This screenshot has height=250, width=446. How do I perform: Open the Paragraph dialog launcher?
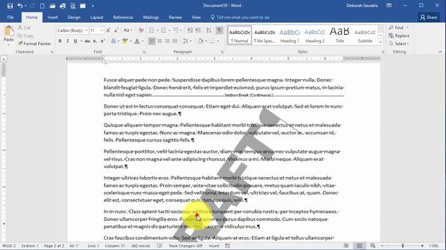click(222, 52)
